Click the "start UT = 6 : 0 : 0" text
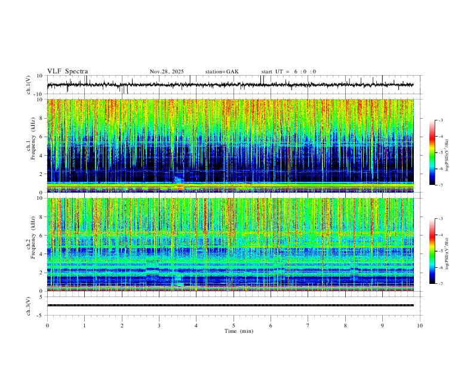Viewport: 473px width, 365px height. click(288, 72)
